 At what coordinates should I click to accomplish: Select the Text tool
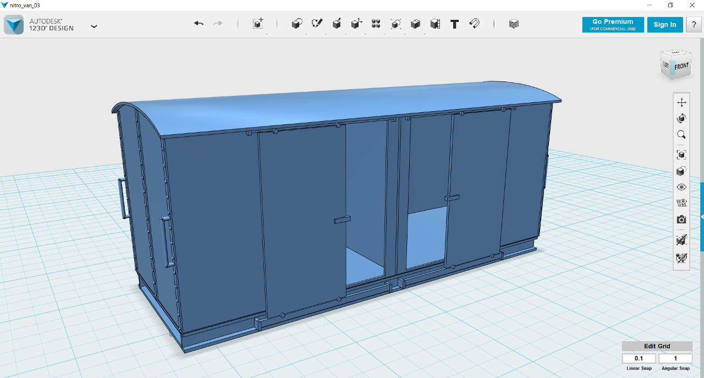[x=454, y=24]
